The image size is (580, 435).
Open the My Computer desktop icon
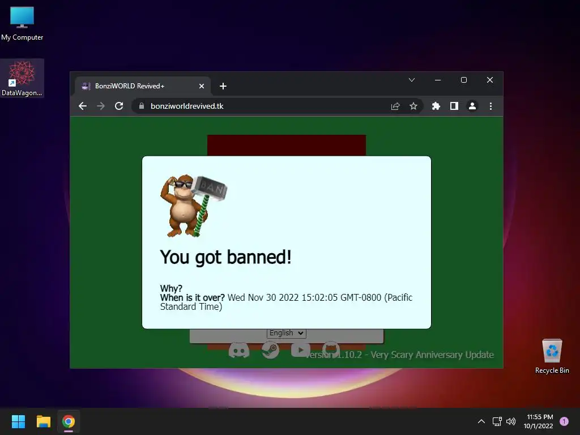pyautogui.click(x=22, y=23)
